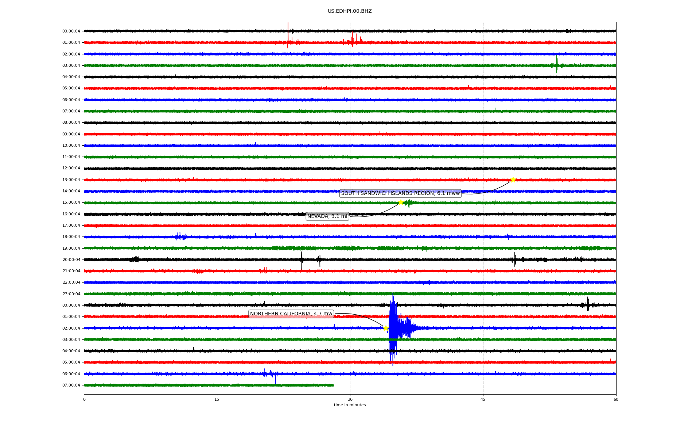Click the 19:00:04 row time label
Viewport: 700px width, 438px height.
click(x=71, y=248)
